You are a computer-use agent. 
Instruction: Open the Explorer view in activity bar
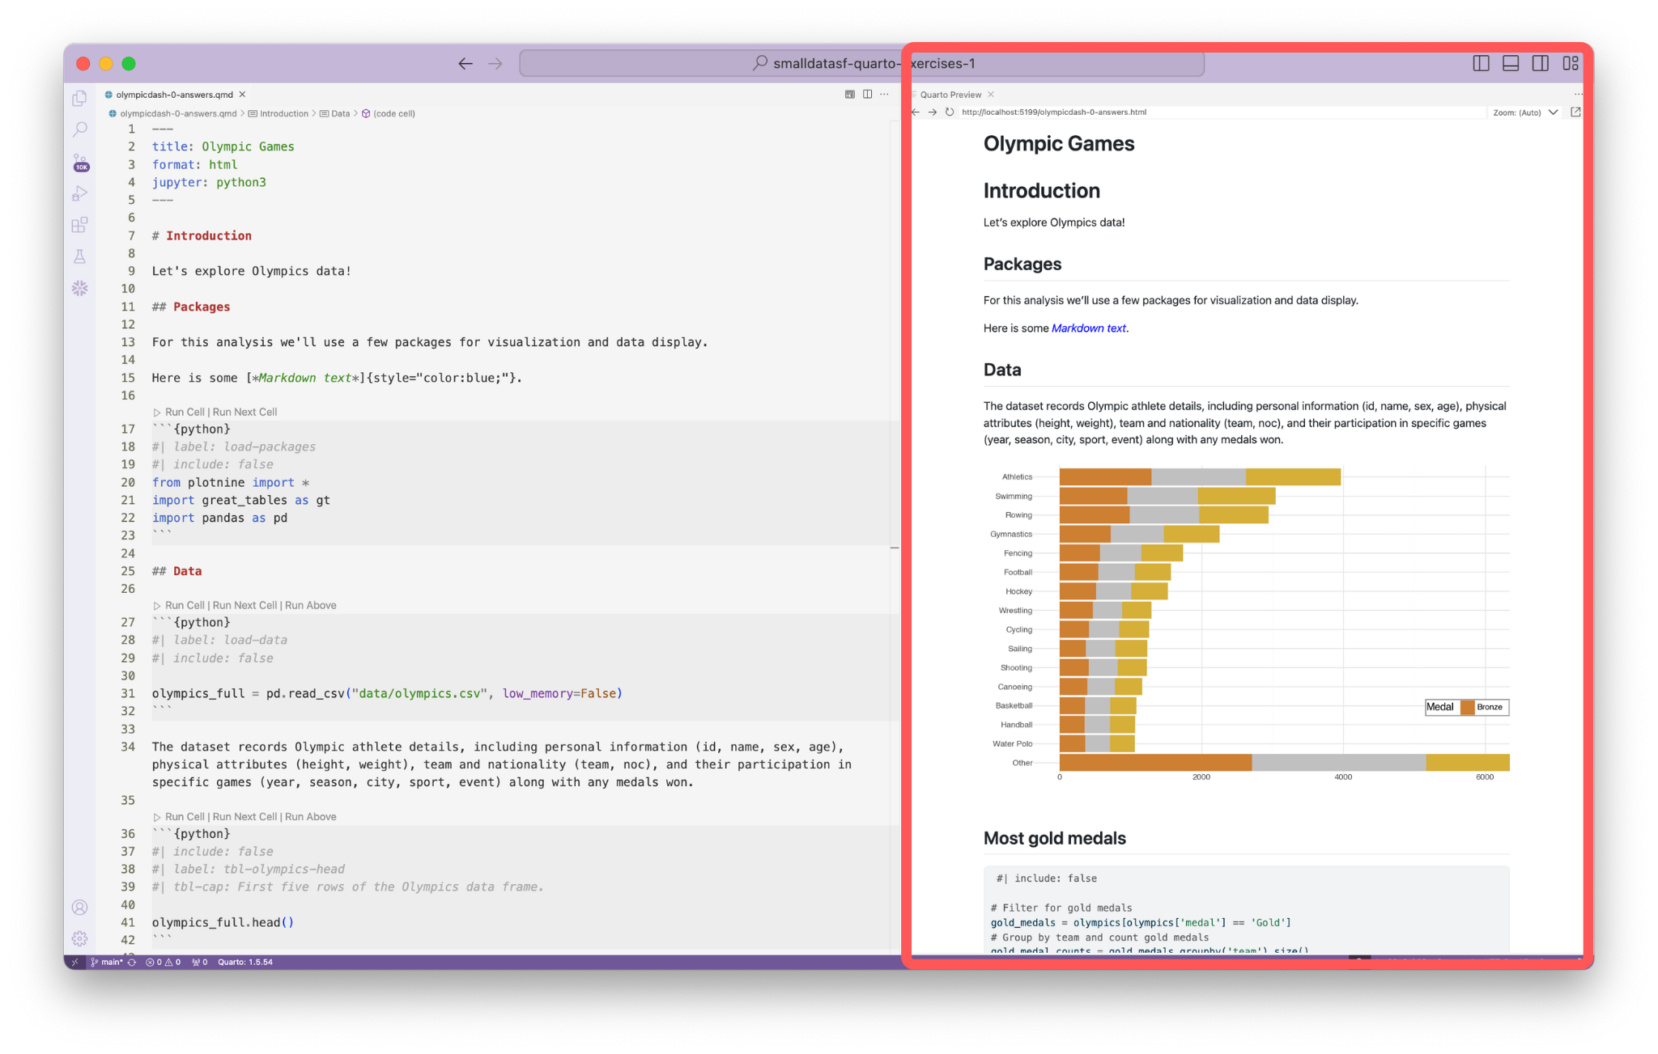(79, 99)
